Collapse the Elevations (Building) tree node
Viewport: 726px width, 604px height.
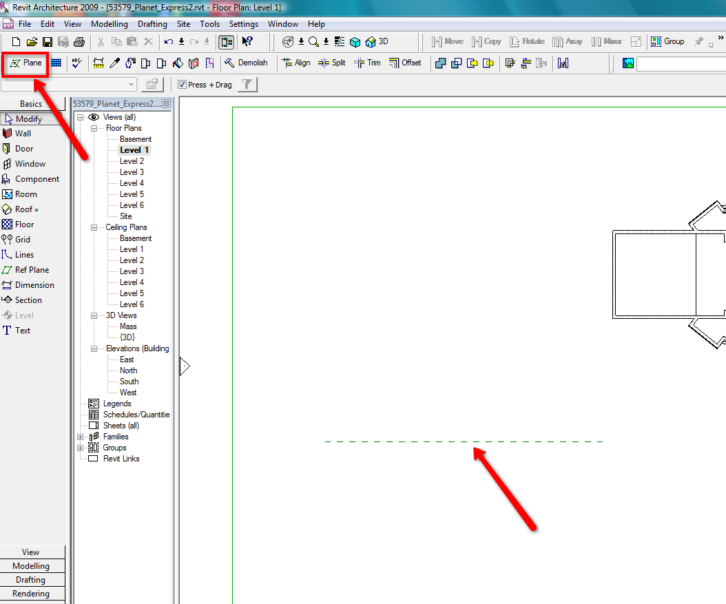[x=94, y=349]
